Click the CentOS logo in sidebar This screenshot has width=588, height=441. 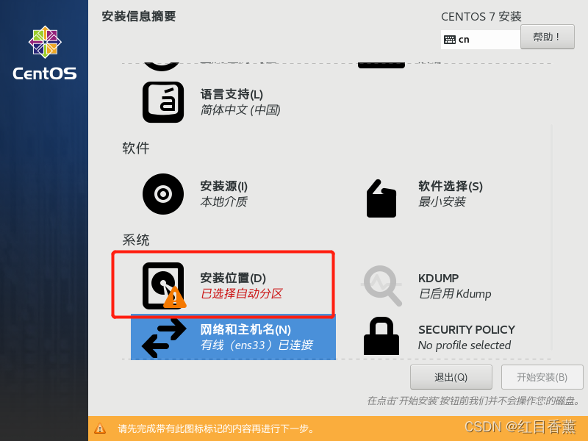click(x=45, y=53)
